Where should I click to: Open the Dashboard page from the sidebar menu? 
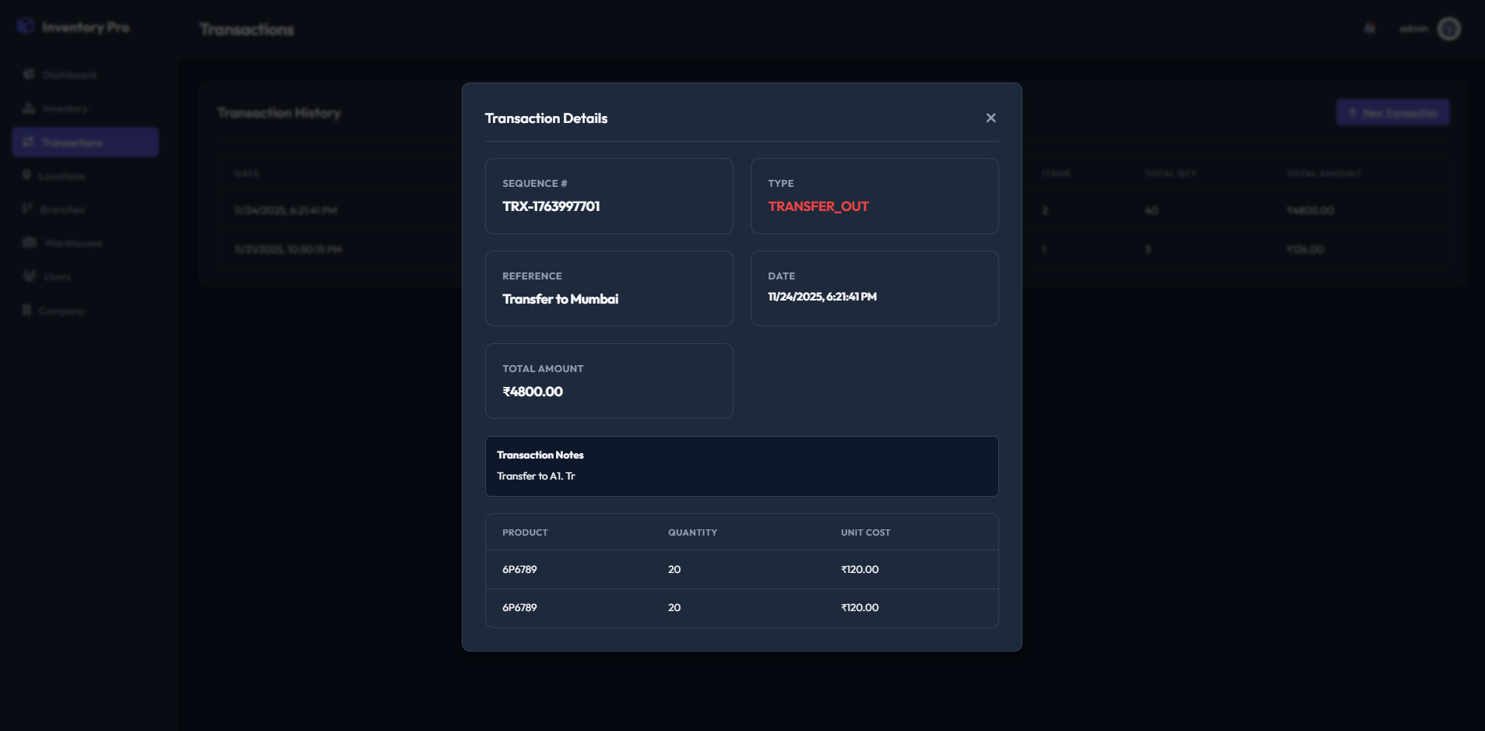pyautogui.click(x=70, y=74)
